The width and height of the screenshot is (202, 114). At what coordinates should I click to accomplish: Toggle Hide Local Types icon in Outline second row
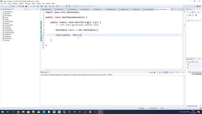[188, 64]
